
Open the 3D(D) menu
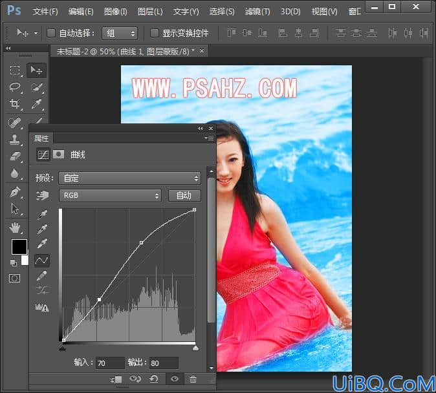pyautogui.click(x=290, y=12)
